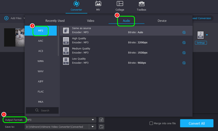218x131 pixels.
Task: Open the Toolbox module
Action: [141, 4]
